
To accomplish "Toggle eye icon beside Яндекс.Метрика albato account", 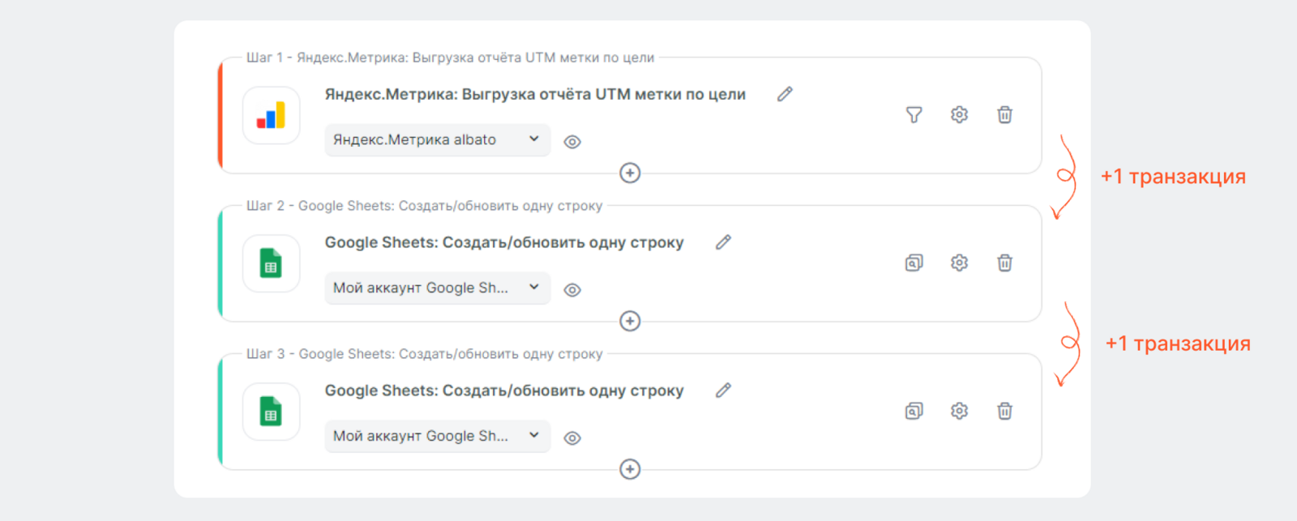I will click(572, 142).
